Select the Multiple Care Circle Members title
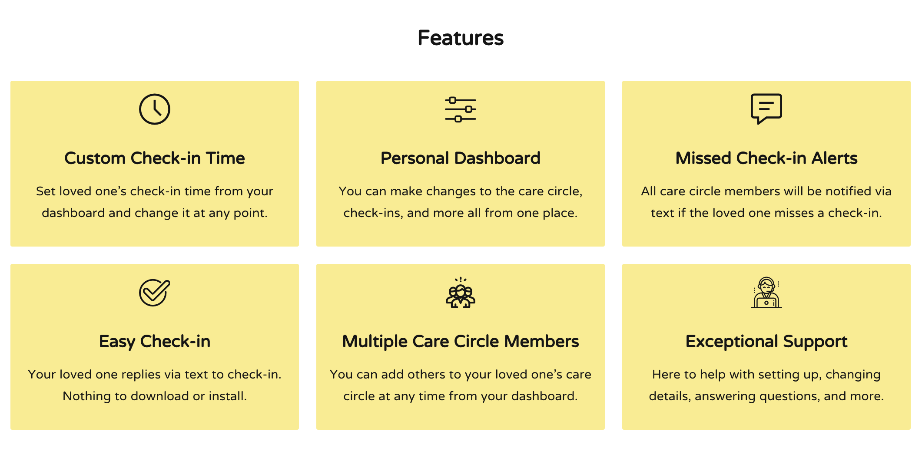922x461 pixels. tap(460, 341)
